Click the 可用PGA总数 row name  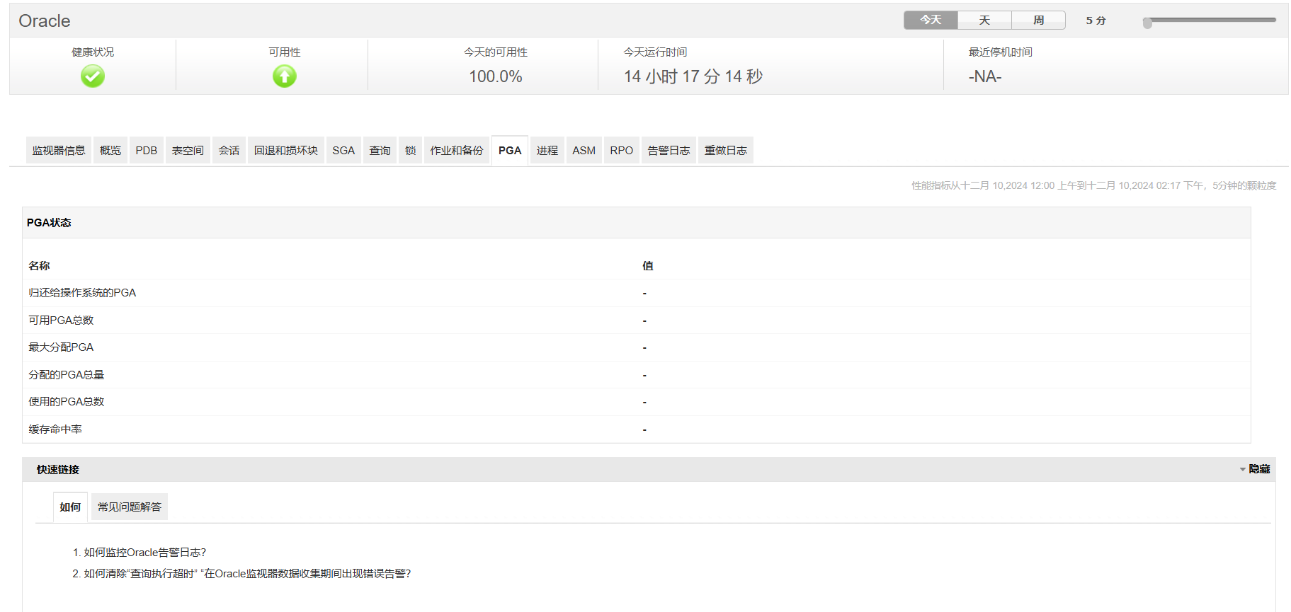click(x=61, y=320)
